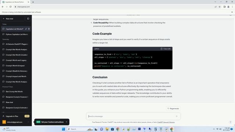Start a New chat from sidebar button
The height and width of the screenshot is (132, 235).
coord(13,19)
